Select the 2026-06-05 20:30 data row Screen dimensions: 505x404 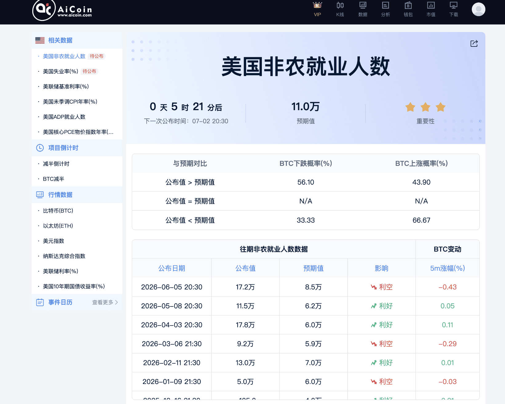point(306,287)
